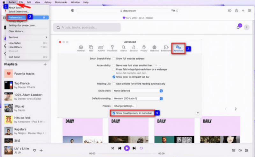Click the Safari downloads icon
The width and height of the screenshot is (255, 157).
coord(229,10)
